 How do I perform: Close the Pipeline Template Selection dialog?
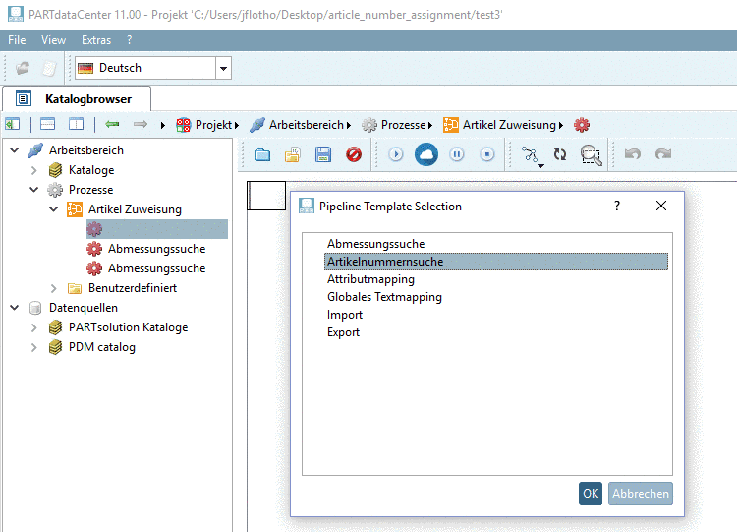click(x=661, y=206)
